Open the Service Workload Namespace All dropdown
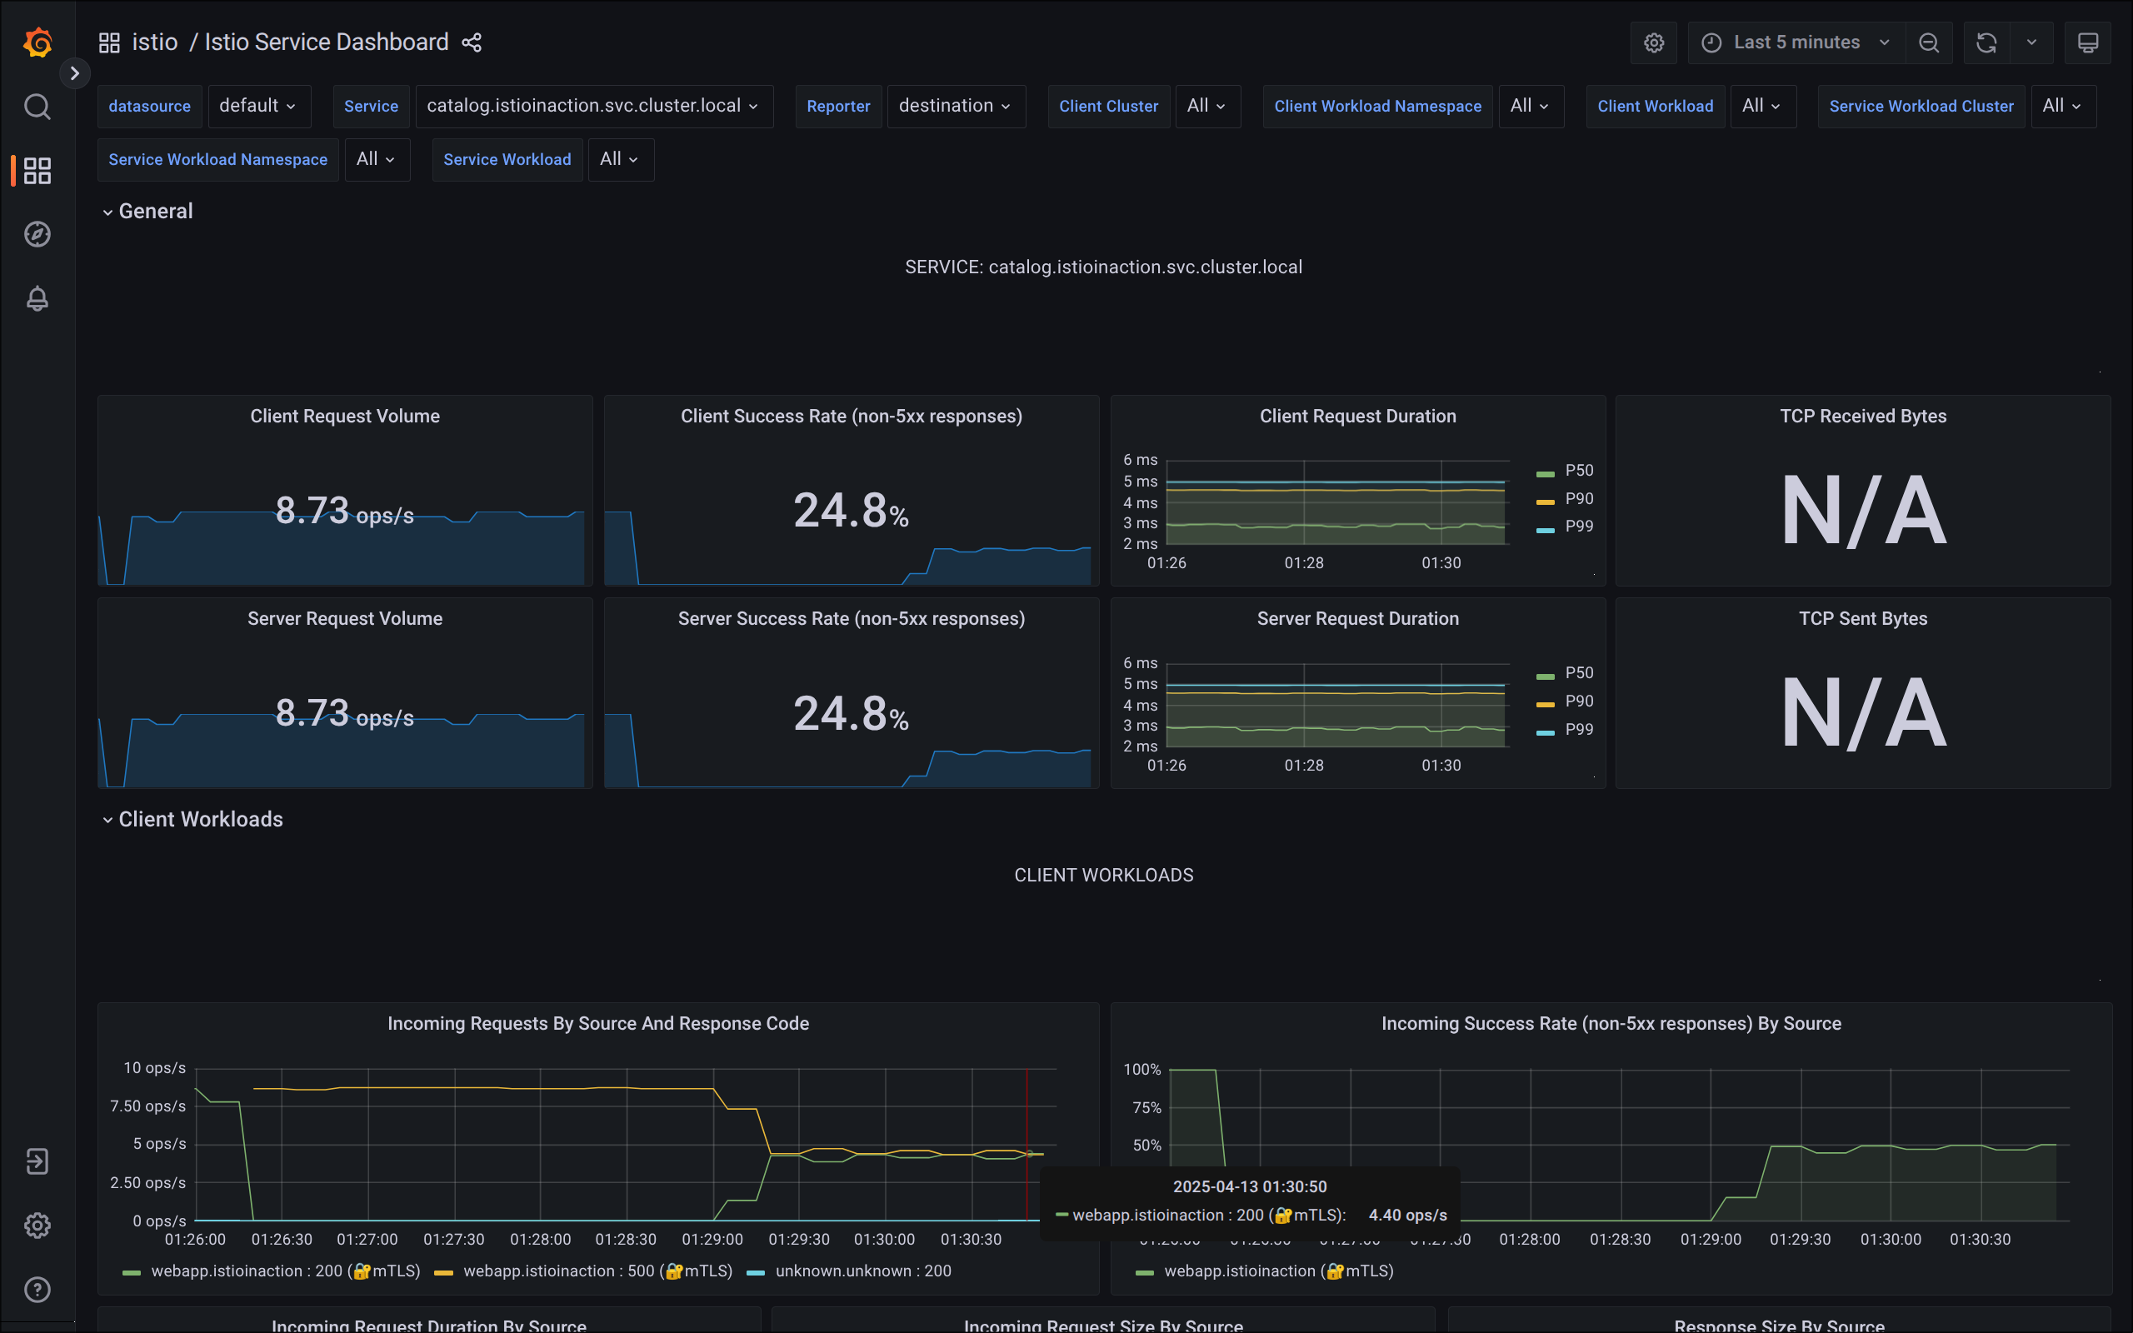Viewport: 2133px width, 1333px height. click(x=377, y=160)
